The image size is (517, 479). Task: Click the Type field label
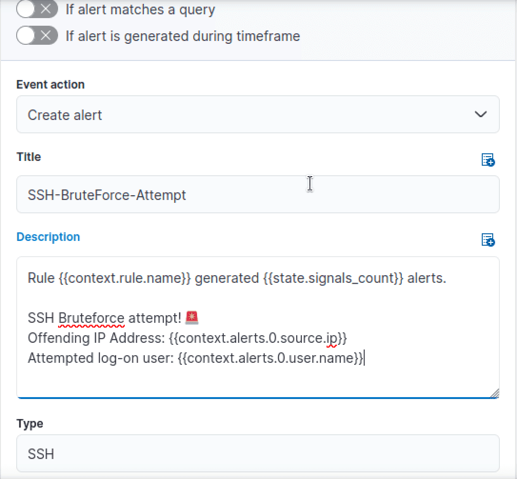30,424
